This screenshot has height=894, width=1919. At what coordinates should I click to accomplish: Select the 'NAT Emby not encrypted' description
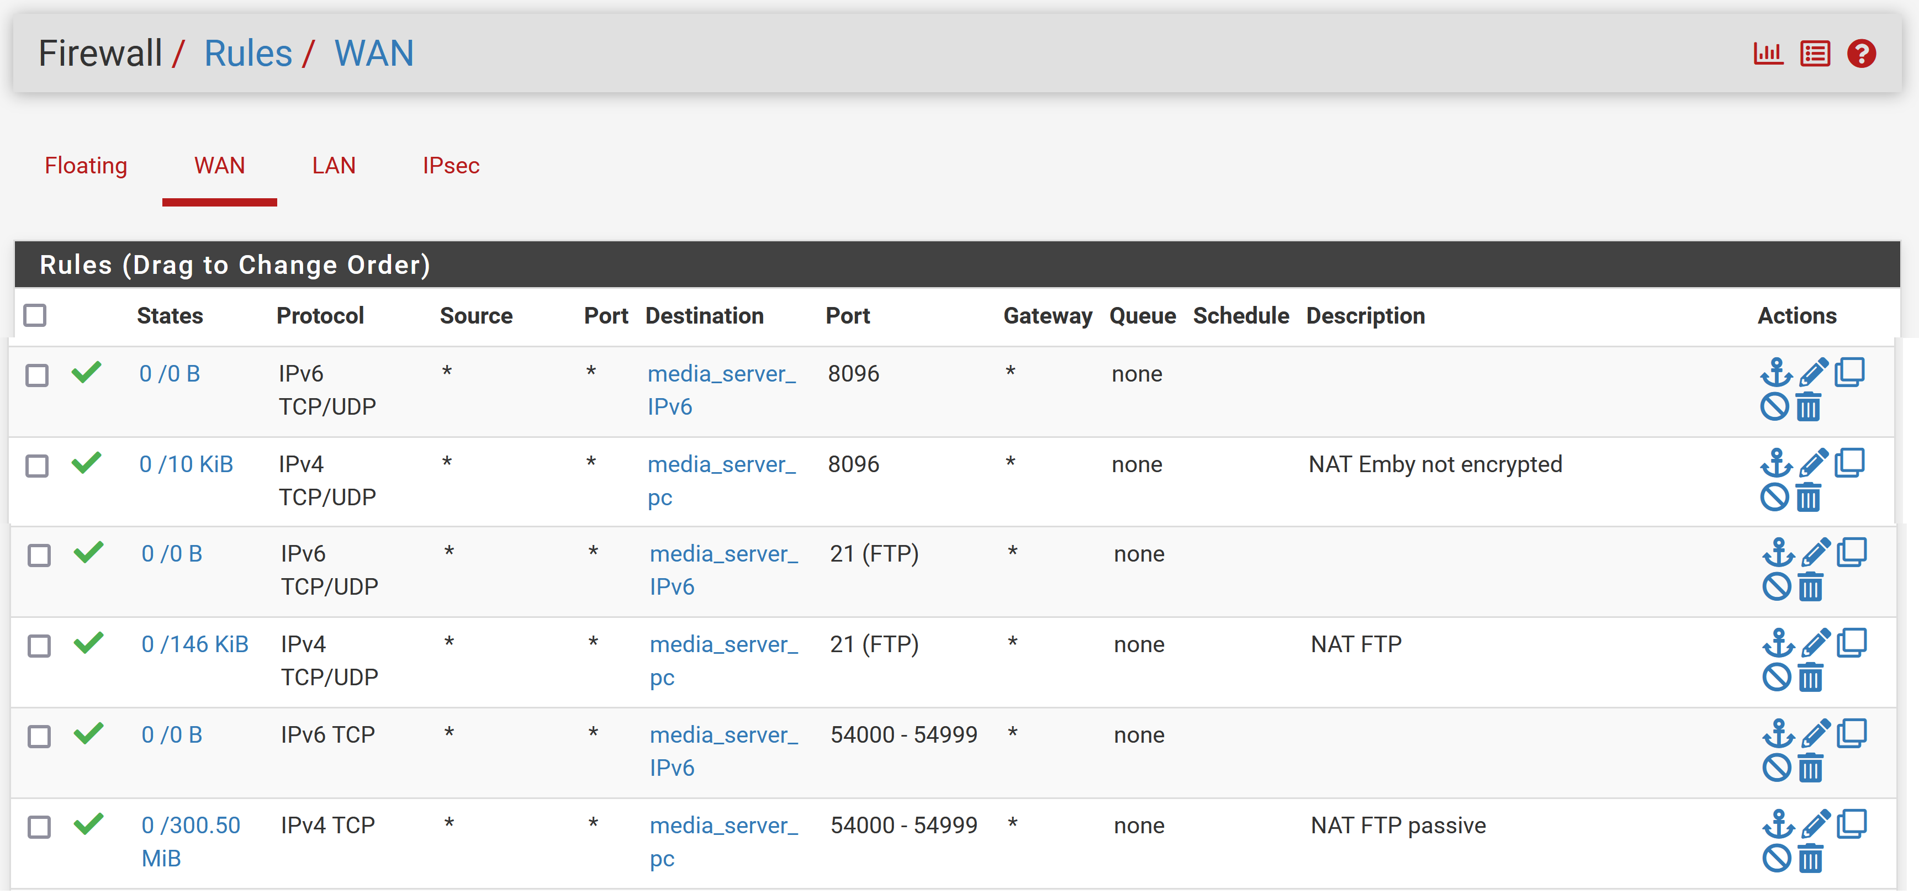pyautogui.click(x=1436, y=465)
